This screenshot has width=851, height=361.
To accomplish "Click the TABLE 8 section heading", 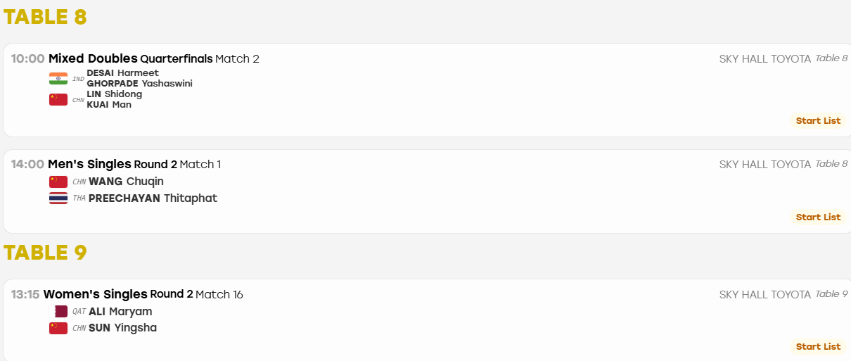I will (45, 17).
